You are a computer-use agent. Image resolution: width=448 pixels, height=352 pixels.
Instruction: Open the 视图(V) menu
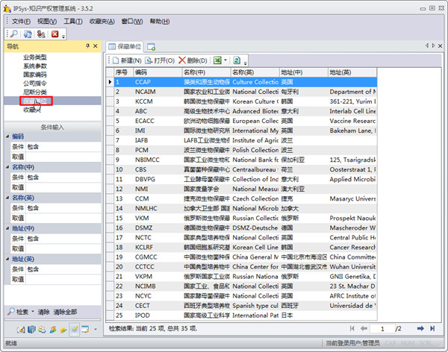47,22
